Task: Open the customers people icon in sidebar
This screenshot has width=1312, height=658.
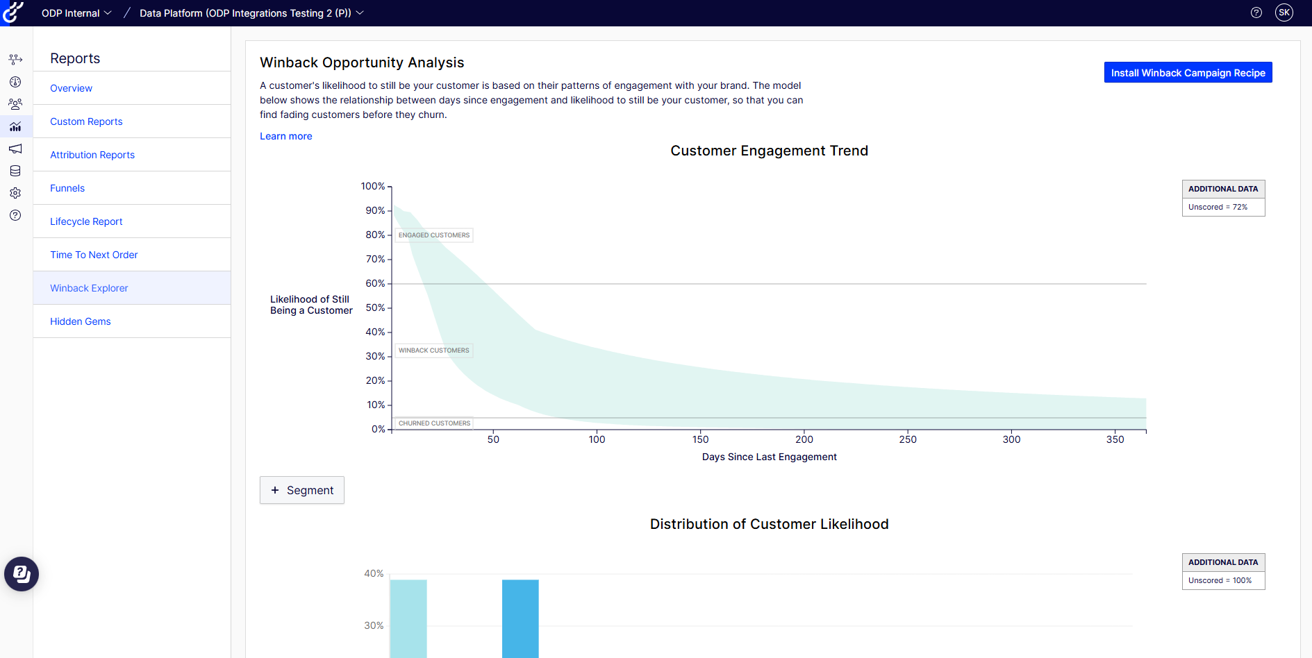Action: 15,104
